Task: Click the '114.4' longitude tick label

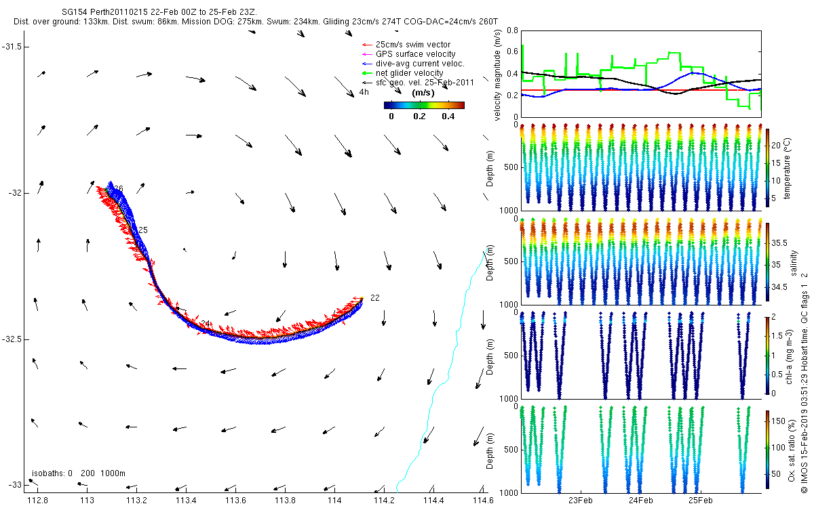Action: click(x=433, y=501)
